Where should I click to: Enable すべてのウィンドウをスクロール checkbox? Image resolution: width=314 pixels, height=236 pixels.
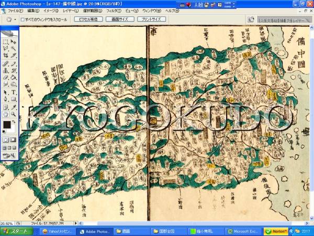pyautogui.click(x=23, y=19)
